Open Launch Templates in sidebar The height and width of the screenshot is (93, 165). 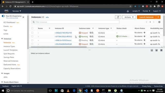[x=11, y=50]
